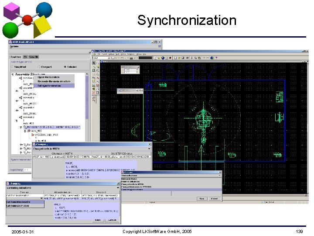Click the blue number 1 icon in toolbar
314x236 pixels.
pos(163,58)
